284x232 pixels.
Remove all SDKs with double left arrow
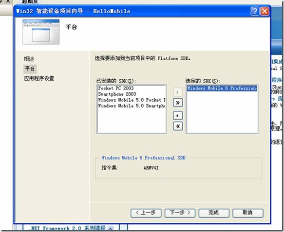[178, 126]
